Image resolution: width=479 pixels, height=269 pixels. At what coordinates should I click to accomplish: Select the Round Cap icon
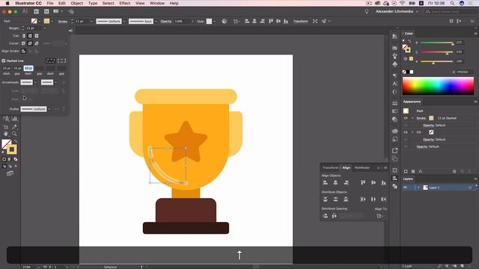click(30, 36)
